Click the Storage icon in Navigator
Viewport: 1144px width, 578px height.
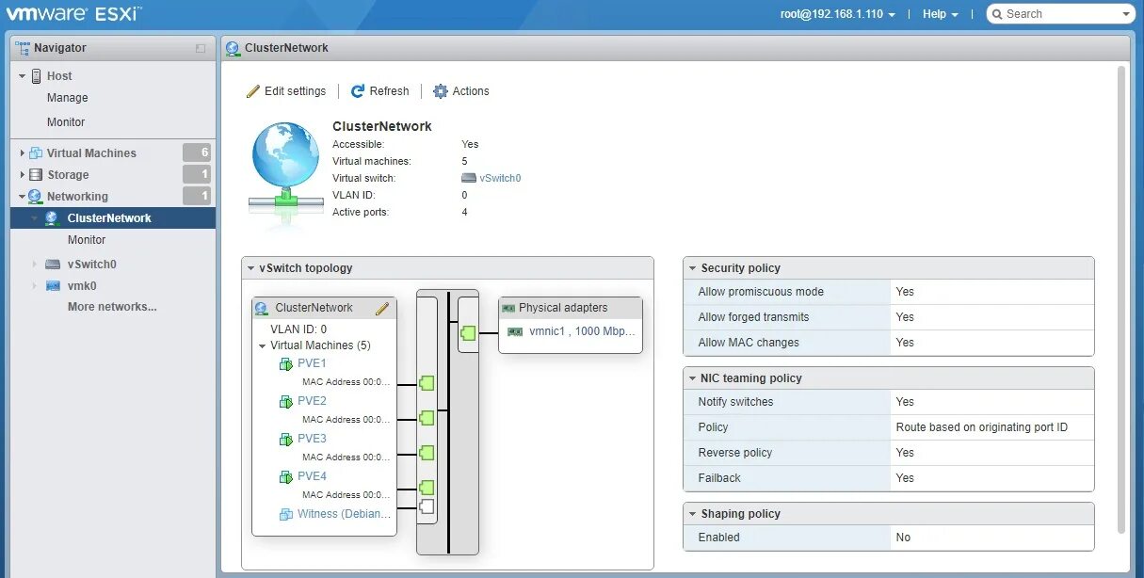(x=36, y=175)
